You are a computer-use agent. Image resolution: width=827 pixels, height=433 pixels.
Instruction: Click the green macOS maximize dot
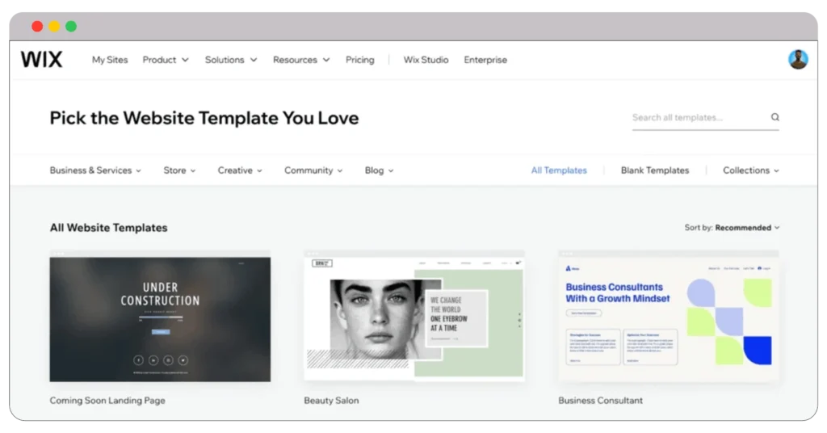[71, 27]
